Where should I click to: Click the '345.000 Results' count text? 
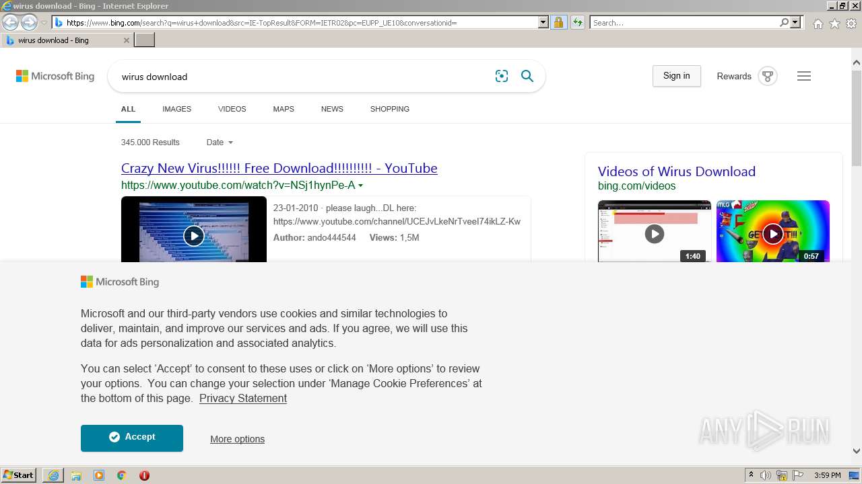(x=150, y=143)
